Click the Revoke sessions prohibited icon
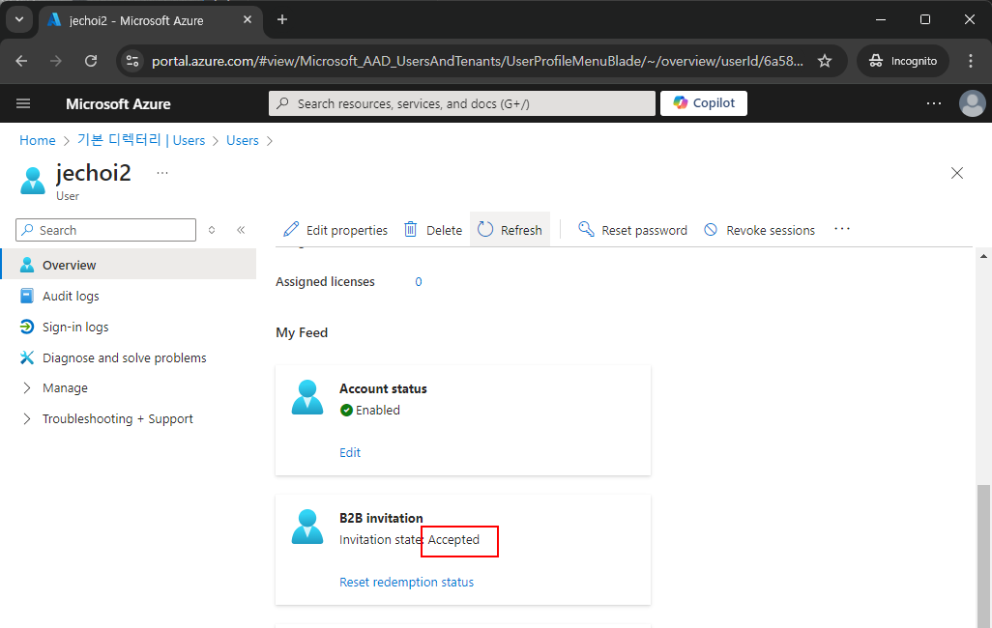The height and width of the screenshot is (628, 992). (711, 230)
